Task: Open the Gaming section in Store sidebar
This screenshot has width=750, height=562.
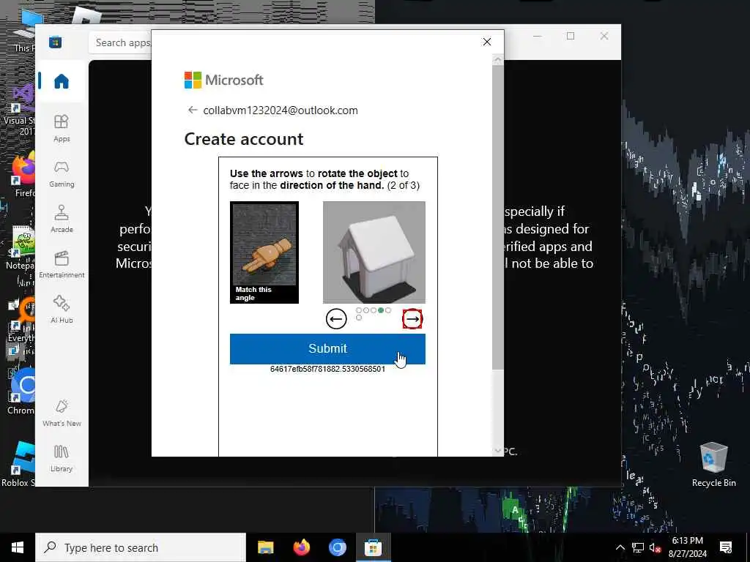Action: point(62,174)
